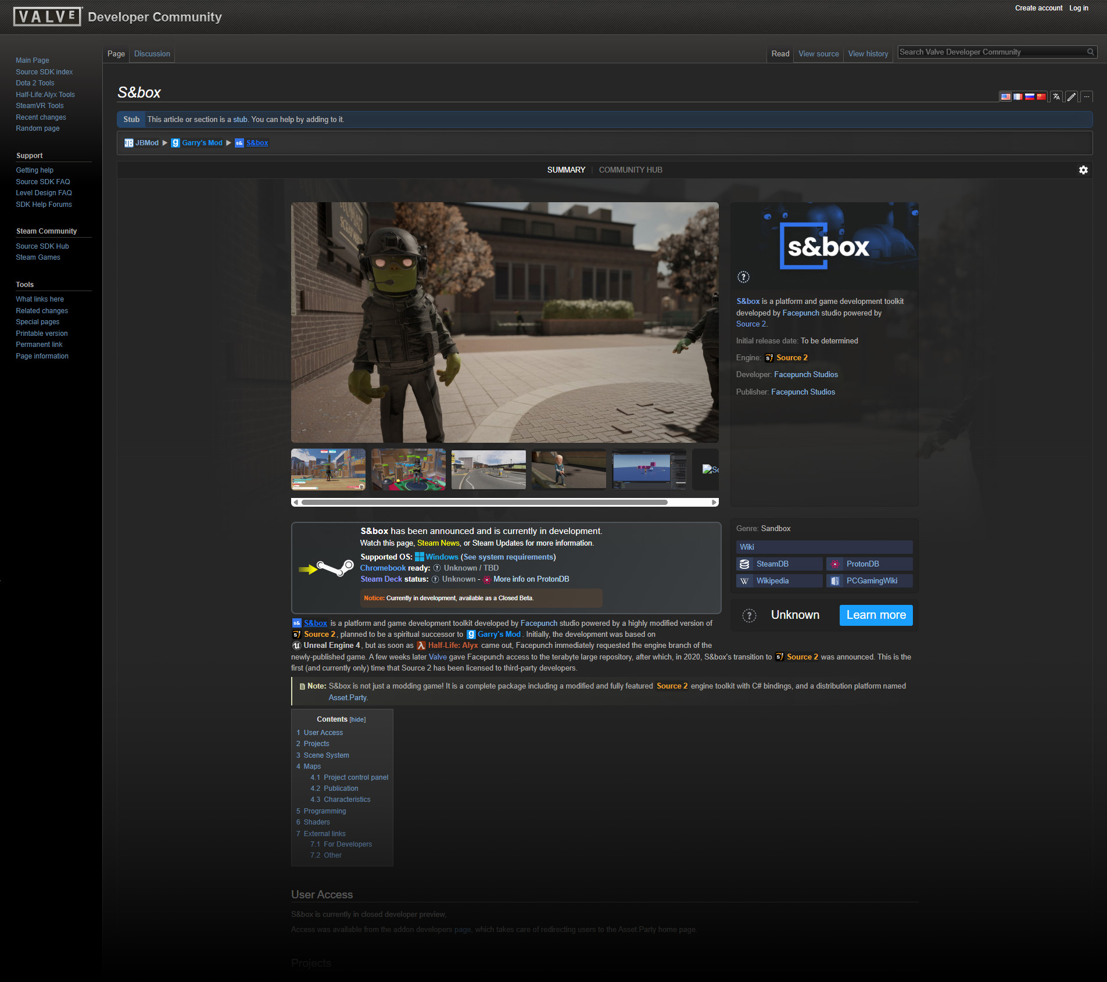Open View history tab
1107x982 pixels.
point(868,53)
